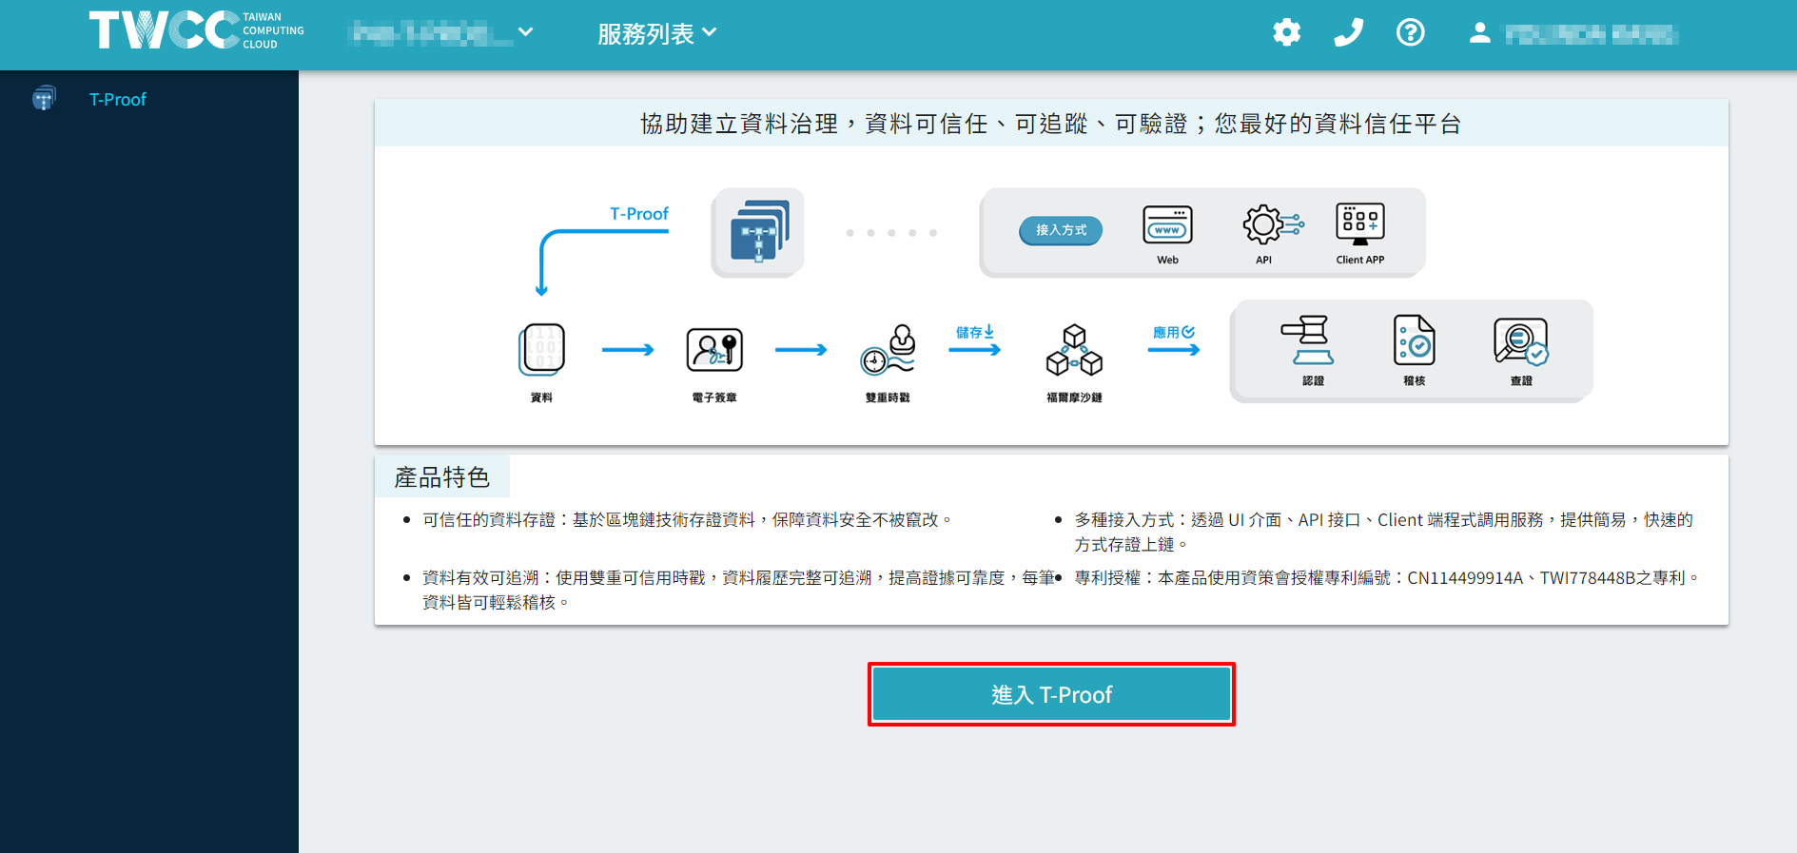The width and height of the screenshot is (1797, 853).
Task: Open the help question mark icon
Action: click(x=1410, y=32)
